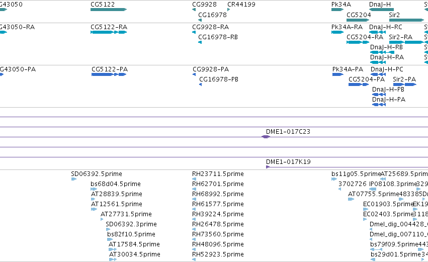Select the RH26478.5prime EST label
This screenshot has width=428, height=262.
218,224
